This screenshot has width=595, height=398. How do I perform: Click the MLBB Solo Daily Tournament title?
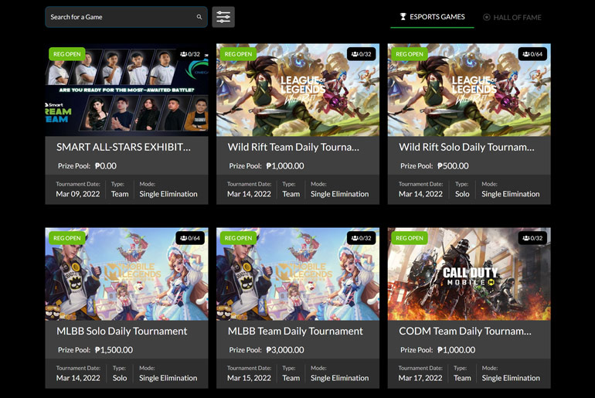tap(122, 332)
